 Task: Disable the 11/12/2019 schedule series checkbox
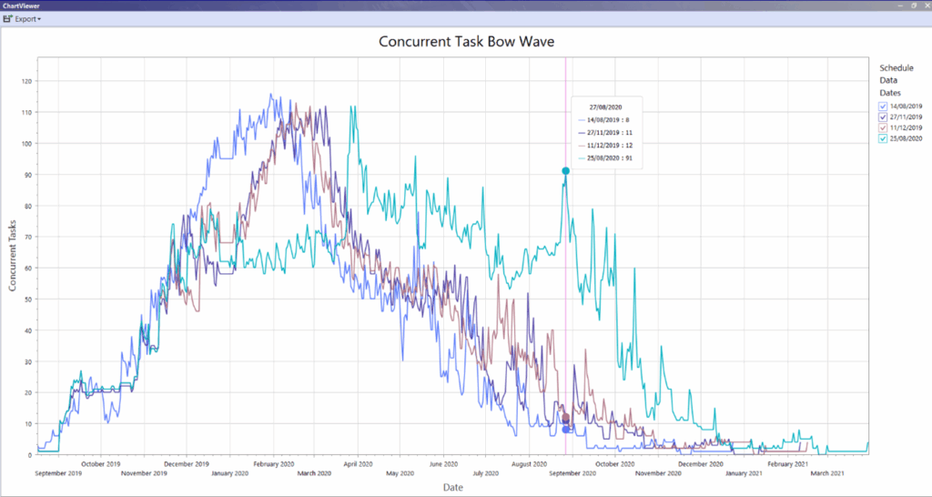click(883, 127)
